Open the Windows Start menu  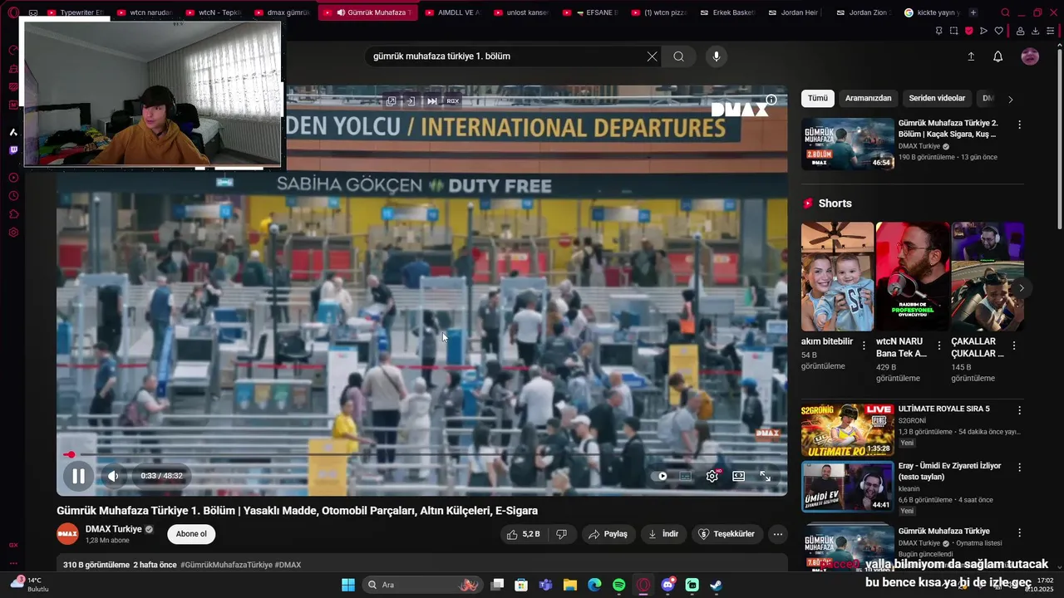(348, 585)
